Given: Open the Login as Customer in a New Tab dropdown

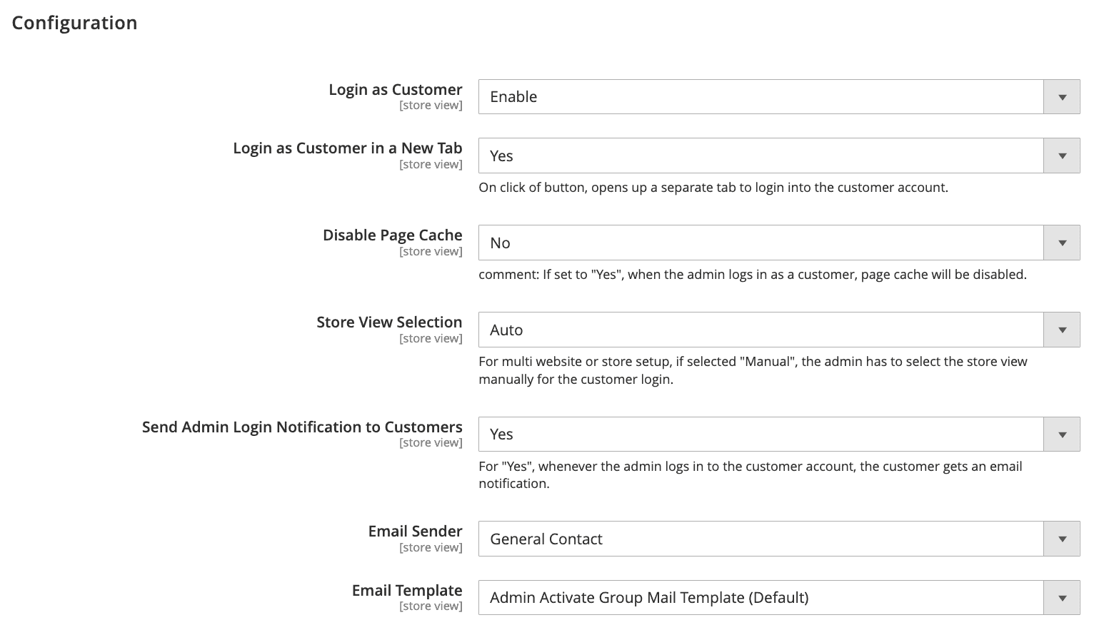Looking at the screenshot, I should tap(778, 156).
